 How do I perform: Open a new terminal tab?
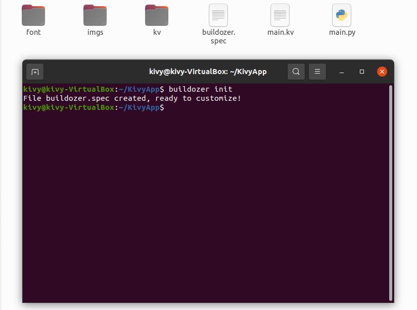[34, 71]
